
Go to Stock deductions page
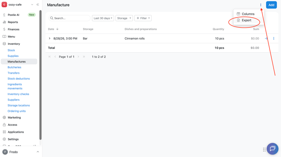(x=18, y=79)
